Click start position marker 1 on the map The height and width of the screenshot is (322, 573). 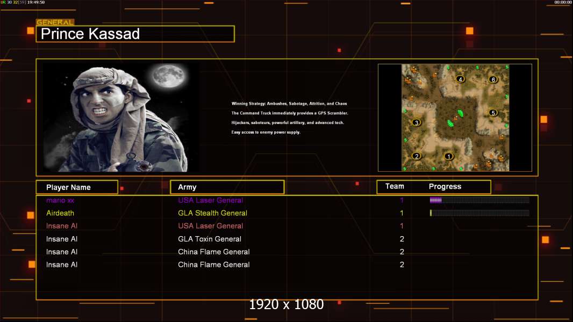coord(449,157)
